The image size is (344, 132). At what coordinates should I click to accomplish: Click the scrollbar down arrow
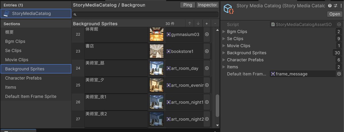pos(217,125)
